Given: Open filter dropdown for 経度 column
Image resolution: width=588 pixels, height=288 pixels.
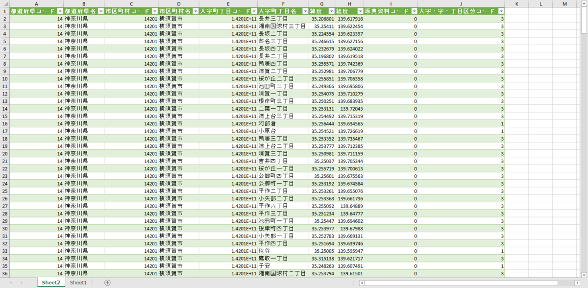Looking at the screenshot, I should (360, 11).
